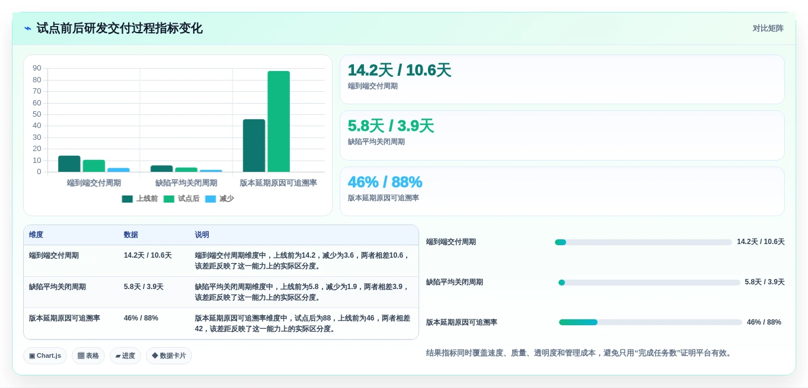Click the Chart.js tag chip
Viewport: 808px width, 388px height.
(45, 355)
